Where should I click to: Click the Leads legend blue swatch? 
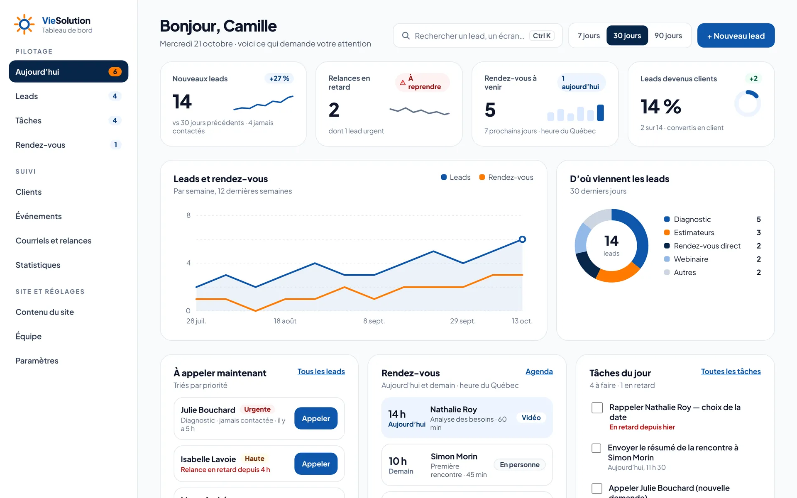(x=444, y=177)
